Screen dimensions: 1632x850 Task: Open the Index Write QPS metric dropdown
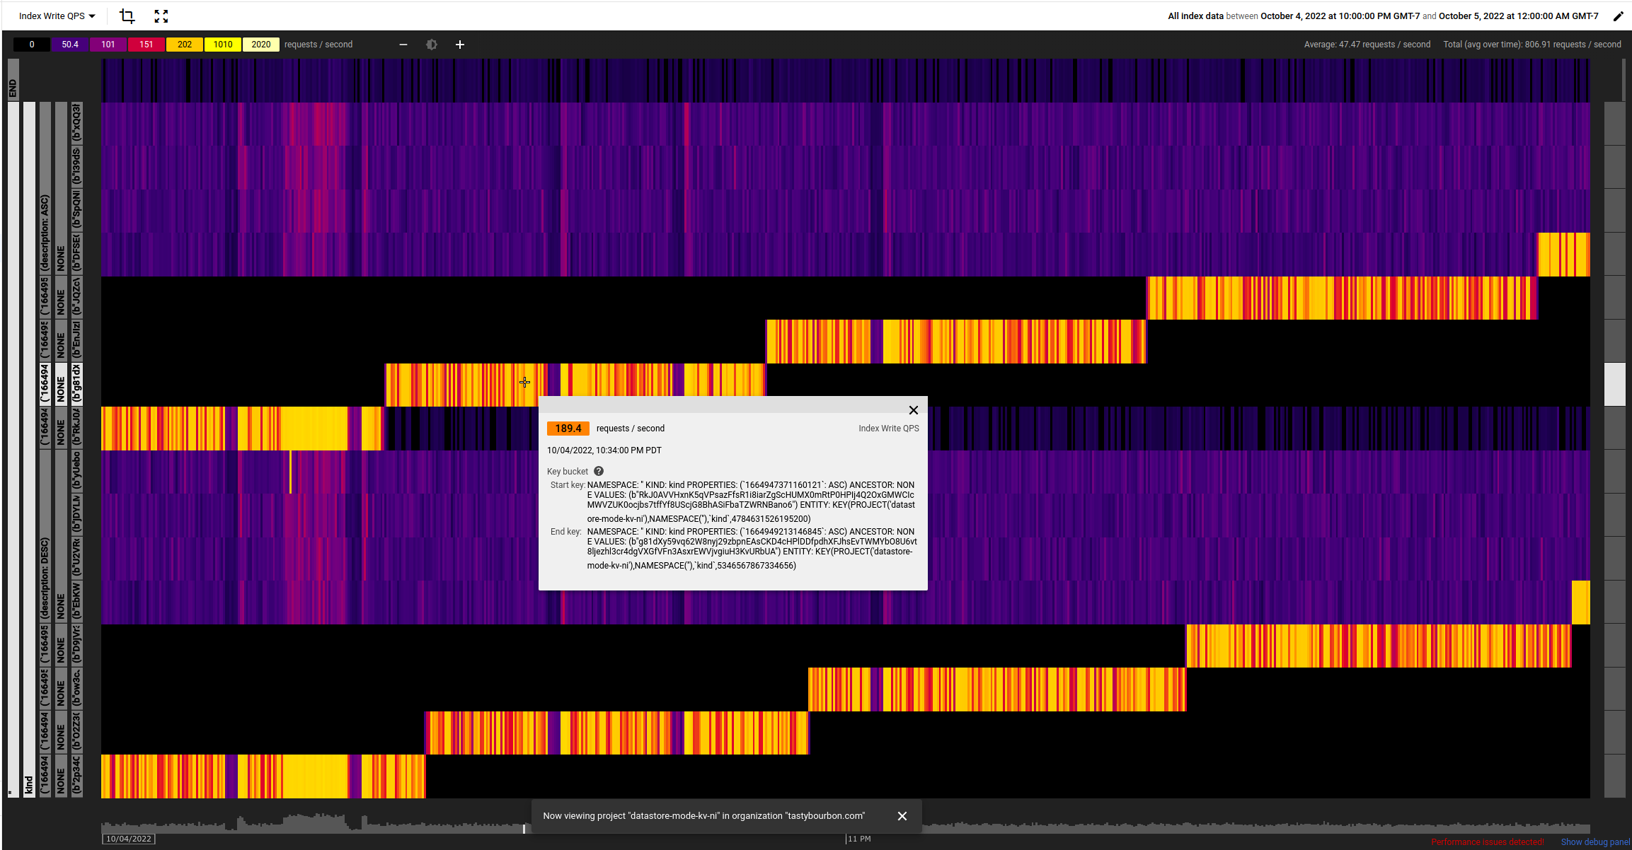pos(57,16)
